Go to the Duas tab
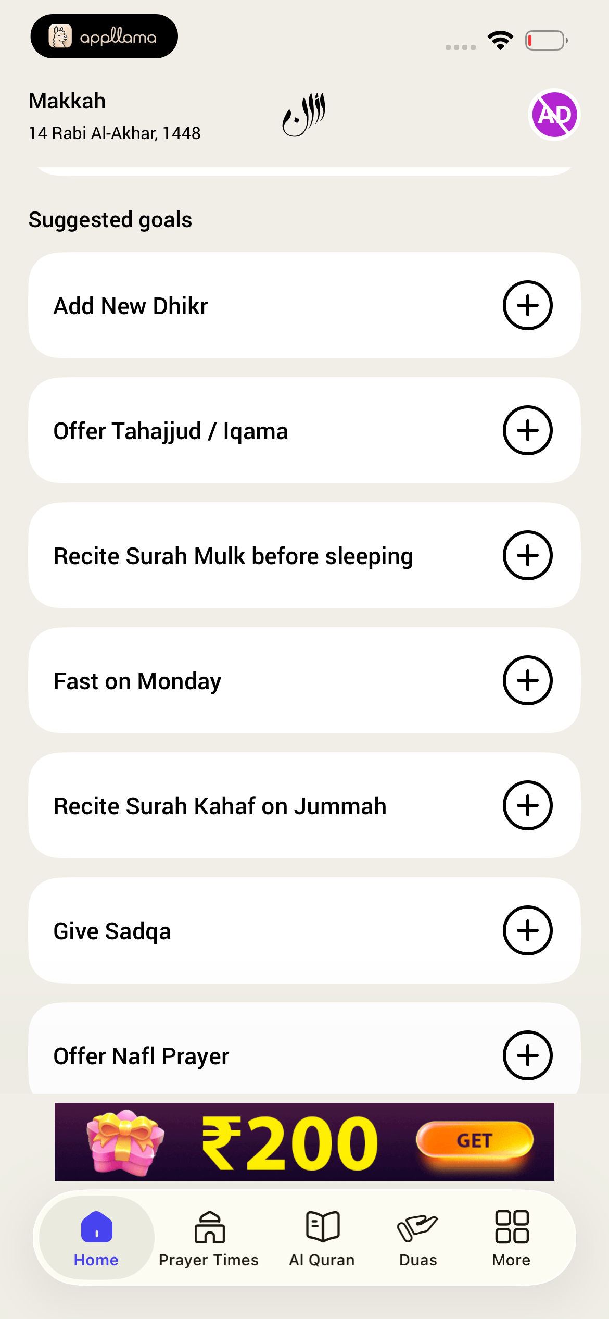 (418, 1239)
